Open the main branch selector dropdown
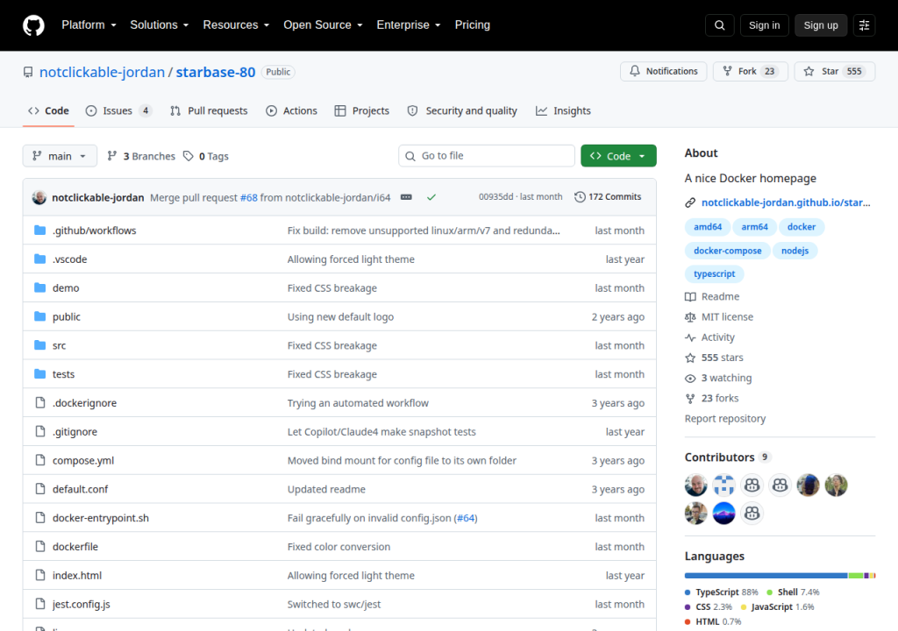Image resolution: width=898 pixels, height=631 pixels. (x=60, y=156)
